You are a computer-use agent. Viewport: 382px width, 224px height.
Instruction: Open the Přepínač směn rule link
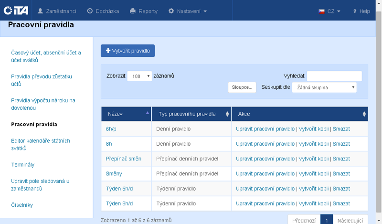click(x=124, y=159)
